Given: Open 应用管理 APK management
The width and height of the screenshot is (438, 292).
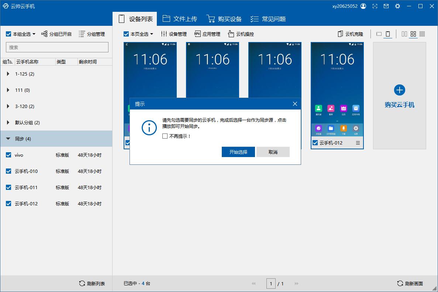Looking at the screenshot, I should [x=207, y=34].
